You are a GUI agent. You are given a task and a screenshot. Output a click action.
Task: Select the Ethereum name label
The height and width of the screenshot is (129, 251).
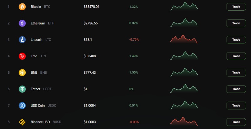(x=38, y=23)
